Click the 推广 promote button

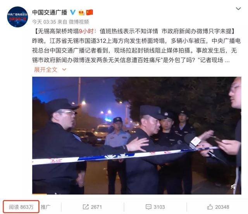(x=46, y=207)
